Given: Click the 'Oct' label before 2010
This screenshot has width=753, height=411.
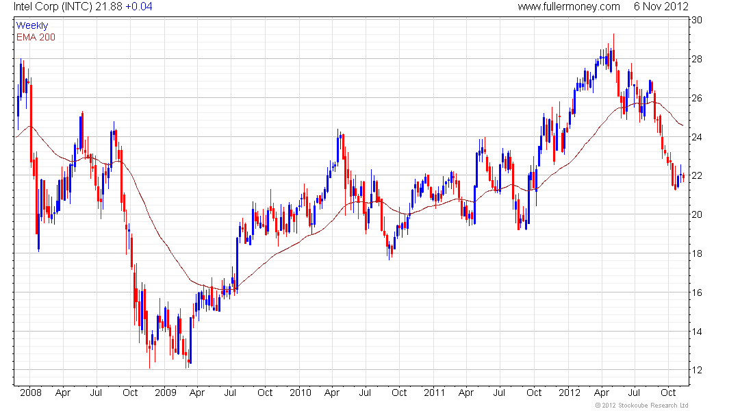Looking at the screenshot, I should (265, 393).
